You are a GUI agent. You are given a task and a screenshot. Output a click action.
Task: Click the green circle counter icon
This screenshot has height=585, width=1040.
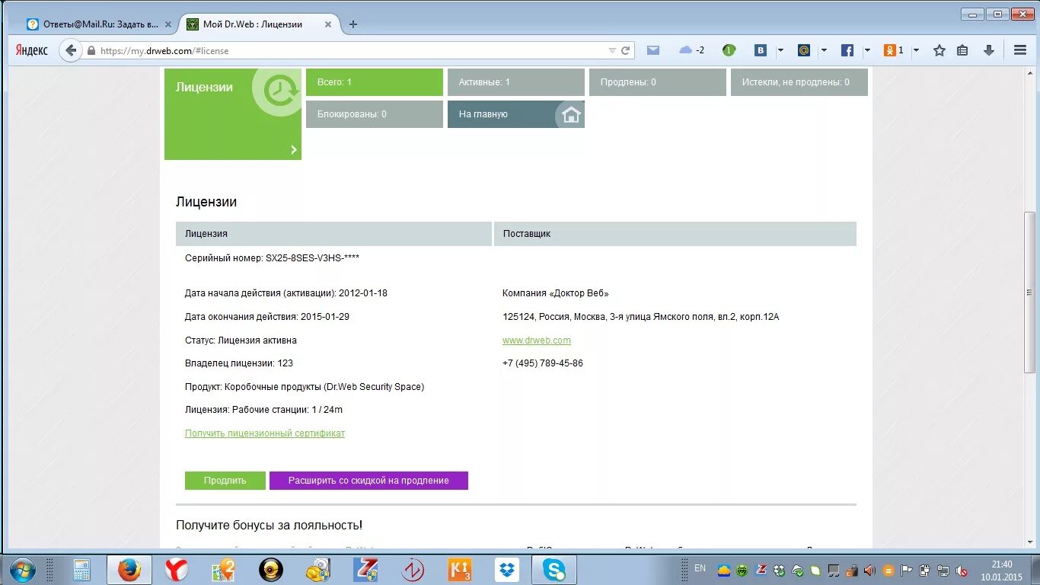click(x=729, y=50)
